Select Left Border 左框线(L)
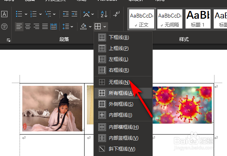The image size is (227, 156). pyautogui.click(x=123, y=59)
